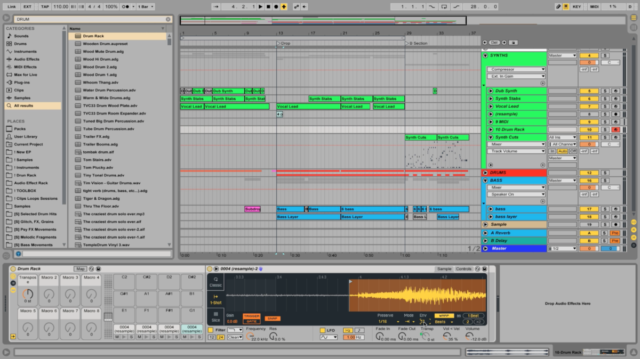The height and width of the screenshot is (359, 640).
Task: Solo the Dub Synth track
Action: click(605, 91)
